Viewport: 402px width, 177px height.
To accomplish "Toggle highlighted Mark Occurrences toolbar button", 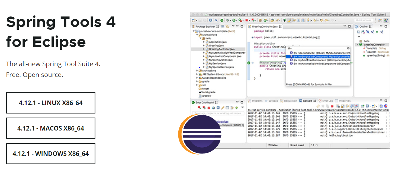I will (x=289, y=20).
